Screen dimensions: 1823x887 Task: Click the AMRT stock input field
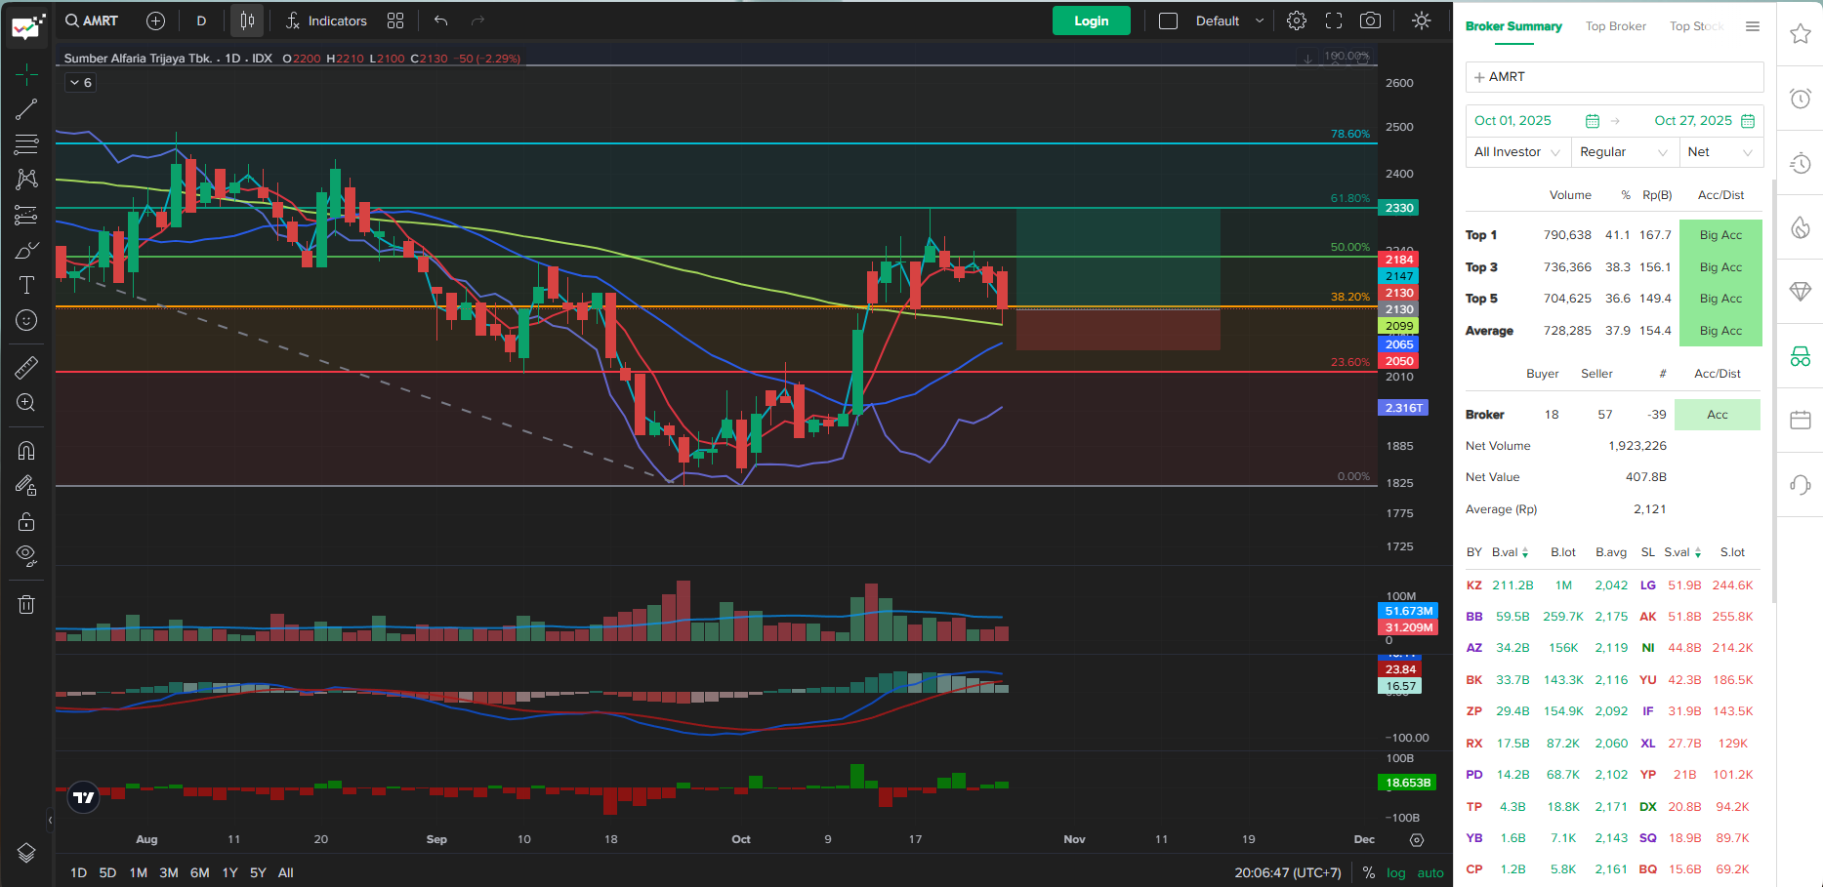click(x=1615, y=77)
